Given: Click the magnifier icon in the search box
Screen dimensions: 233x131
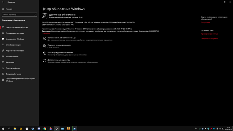Looking at the screenshot, I should (35, 15).
